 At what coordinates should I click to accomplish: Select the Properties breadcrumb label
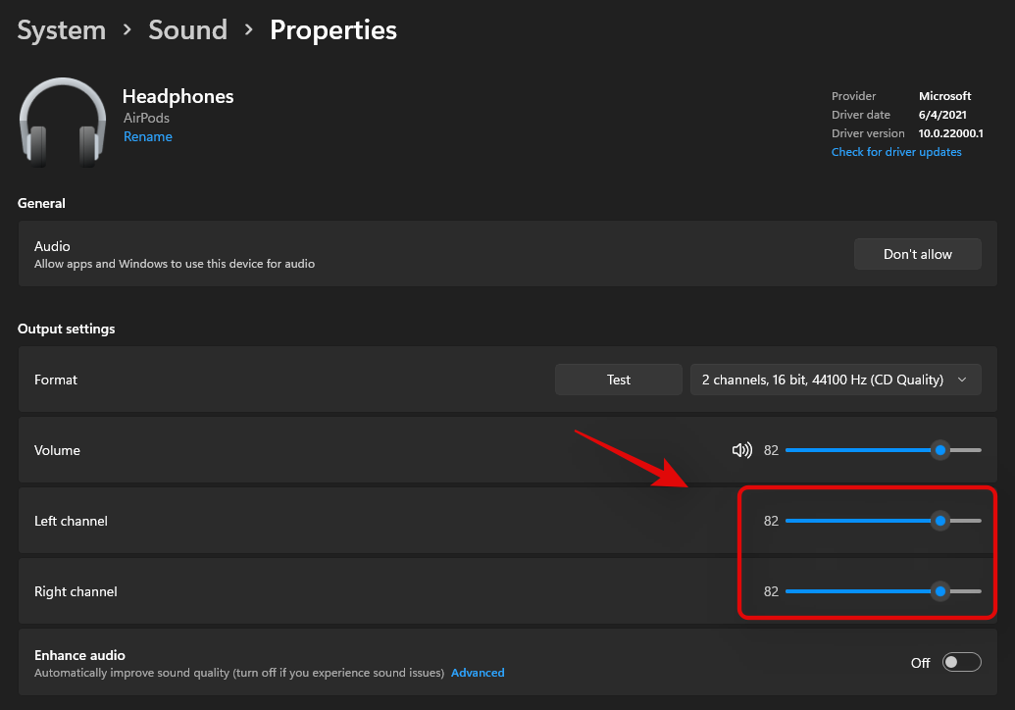pos(332,29)
